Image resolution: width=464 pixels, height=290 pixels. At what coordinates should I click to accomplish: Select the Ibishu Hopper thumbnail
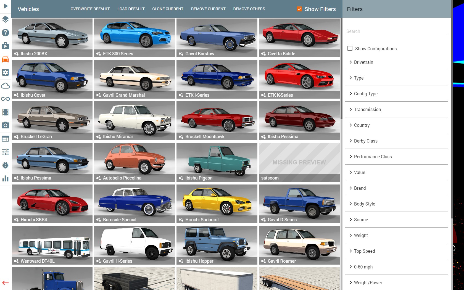coord(217,245)
